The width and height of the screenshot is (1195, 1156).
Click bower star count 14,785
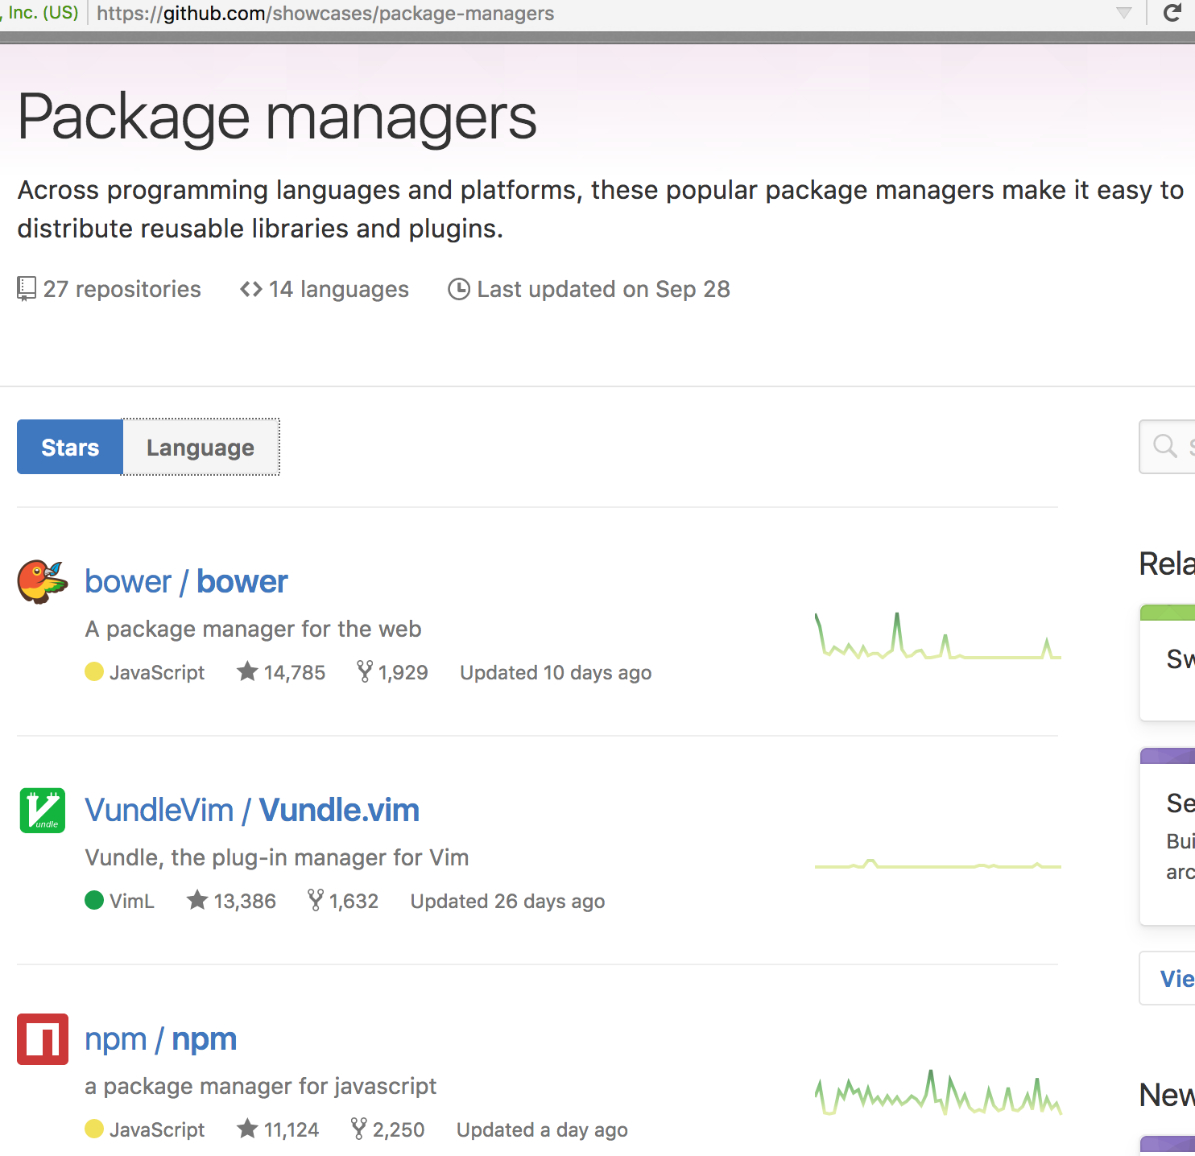(x=295, y=672)
